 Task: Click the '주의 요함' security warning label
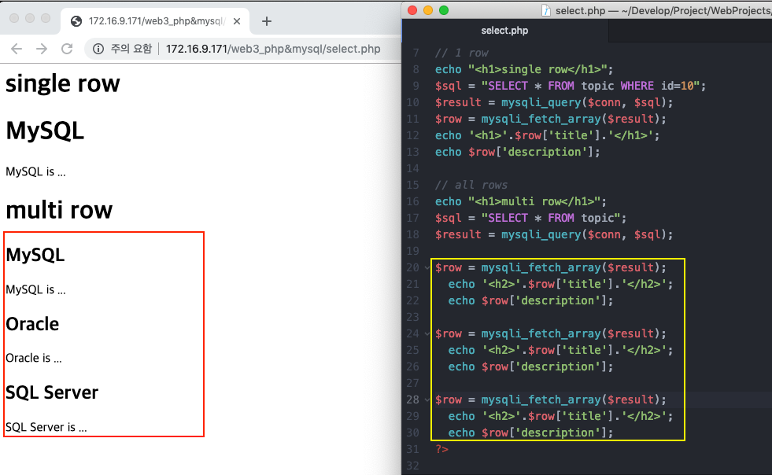(x=131, y=49)
